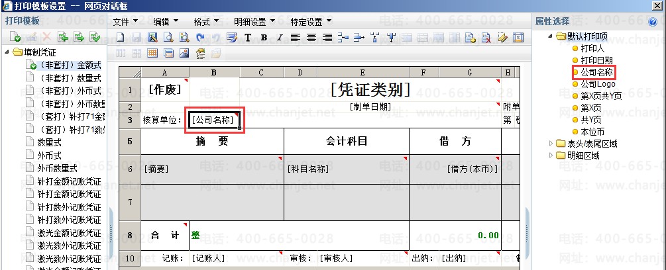Select row header 8 in the grid
The image size is (666, 270).
click(x=130, y=236)
